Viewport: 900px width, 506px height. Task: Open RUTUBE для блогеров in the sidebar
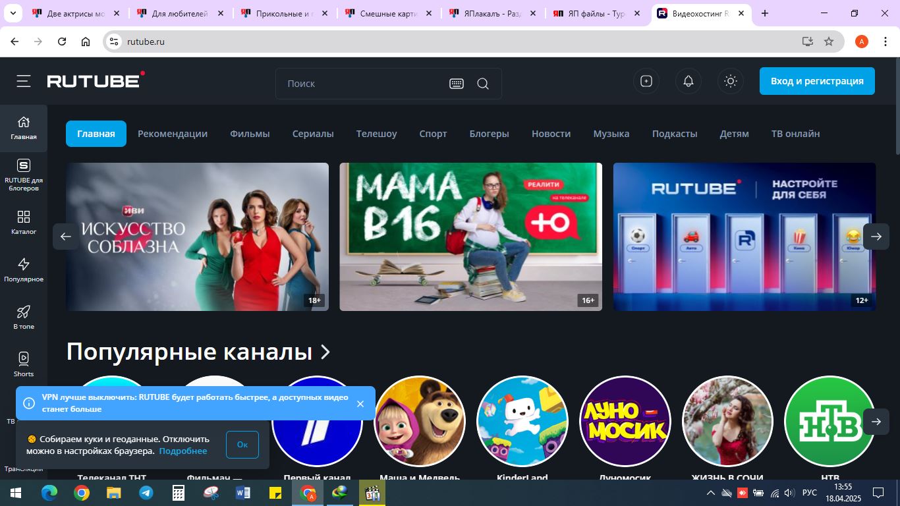click(x=24, y=175)
